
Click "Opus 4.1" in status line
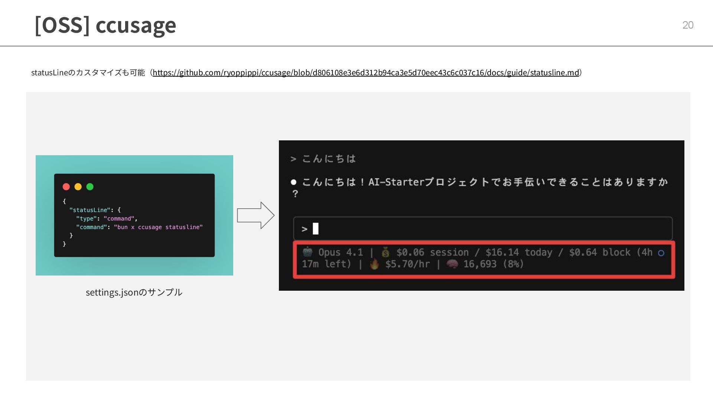341,252
